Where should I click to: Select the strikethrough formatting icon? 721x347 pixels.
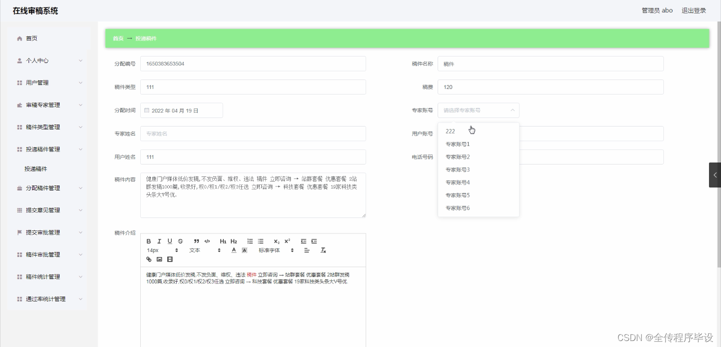180,241
